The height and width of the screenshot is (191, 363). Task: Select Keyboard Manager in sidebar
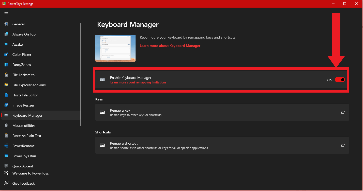[x=41, y=115]
